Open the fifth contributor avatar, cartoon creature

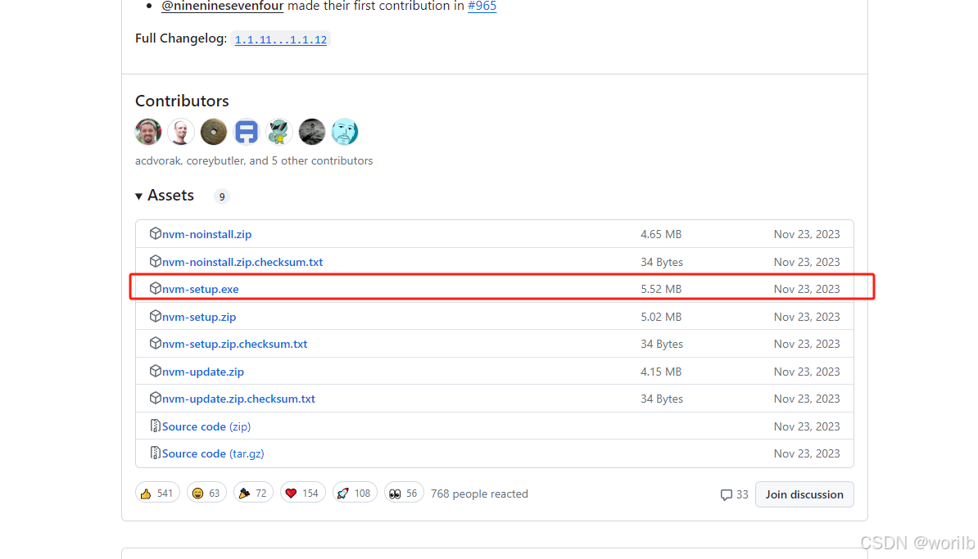pos(278,132)
